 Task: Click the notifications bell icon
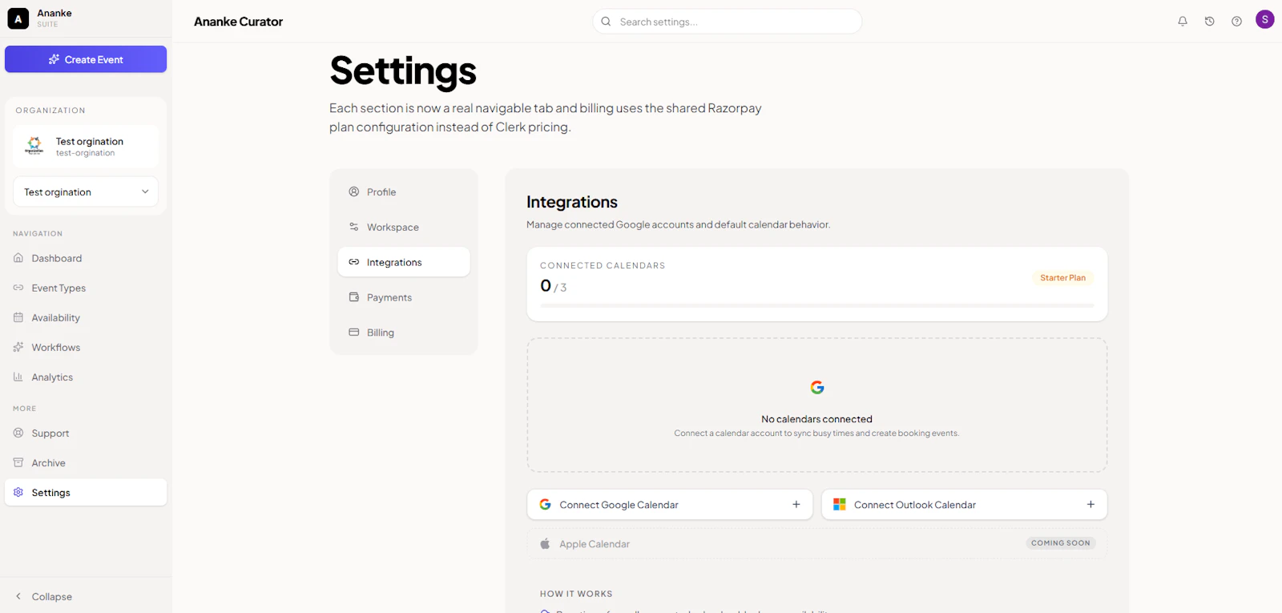1183,22
